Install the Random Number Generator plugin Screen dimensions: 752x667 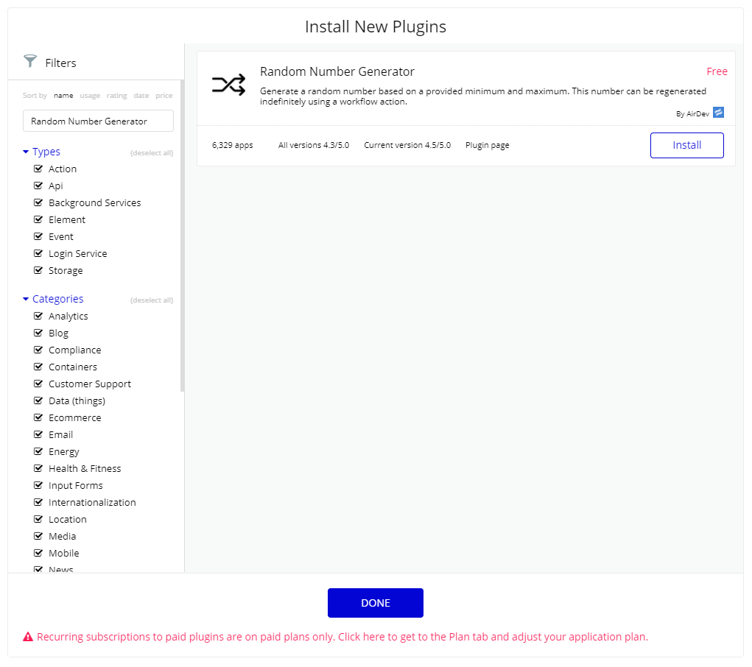tap(686, 145)
